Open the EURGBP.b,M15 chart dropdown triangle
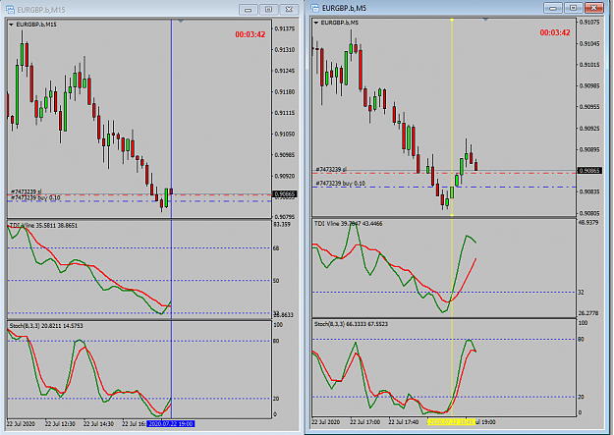614x435 pixels. pos(11,25)
